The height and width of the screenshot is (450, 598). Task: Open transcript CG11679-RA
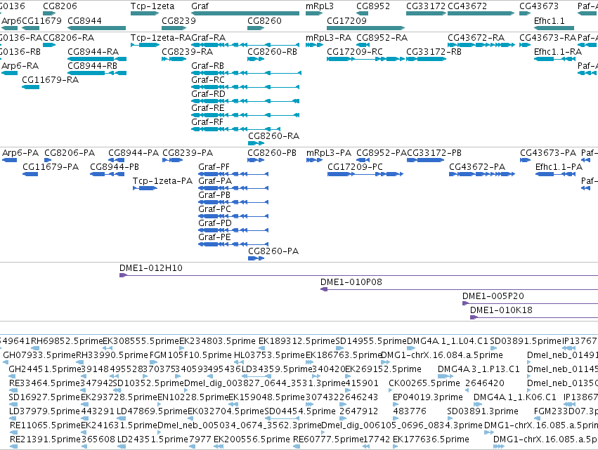pos(30,87)
